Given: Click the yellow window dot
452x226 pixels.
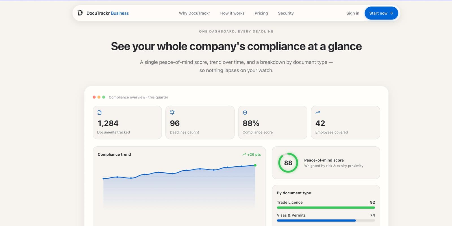Looking at the screenshot, I should 99,97.
